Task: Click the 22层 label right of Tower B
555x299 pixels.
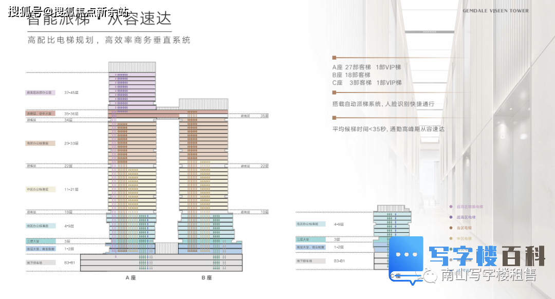Action: point(265,166)
